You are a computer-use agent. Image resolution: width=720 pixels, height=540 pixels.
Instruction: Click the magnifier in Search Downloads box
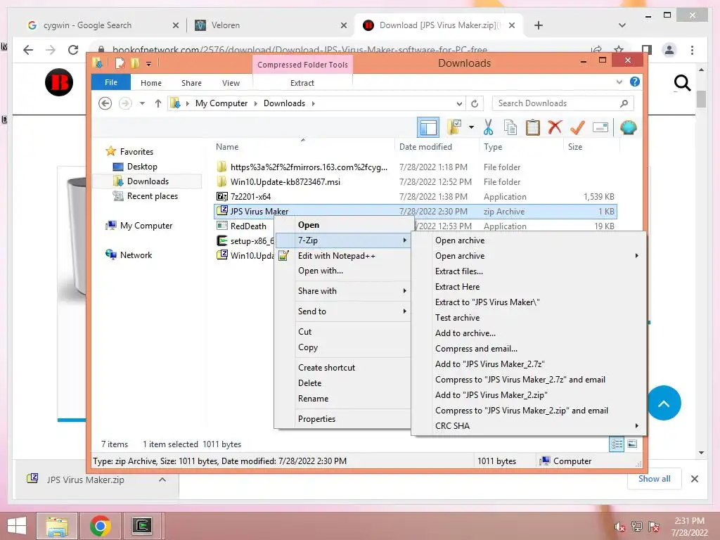pos(624,103)
